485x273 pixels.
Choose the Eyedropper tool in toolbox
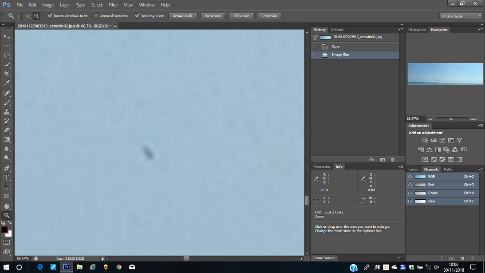click(x=7, y=83)
